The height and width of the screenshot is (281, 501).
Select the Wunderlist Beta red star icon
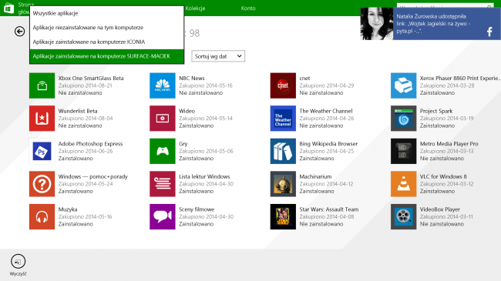(x=42, y=119)
